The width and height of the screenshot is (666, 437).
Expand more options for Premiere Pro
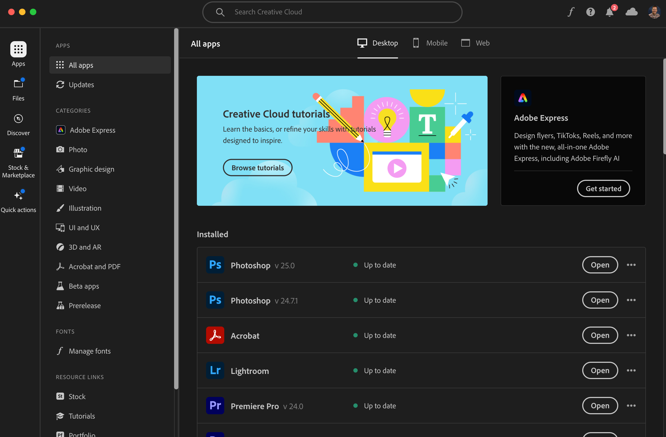(x=631, y=405)
